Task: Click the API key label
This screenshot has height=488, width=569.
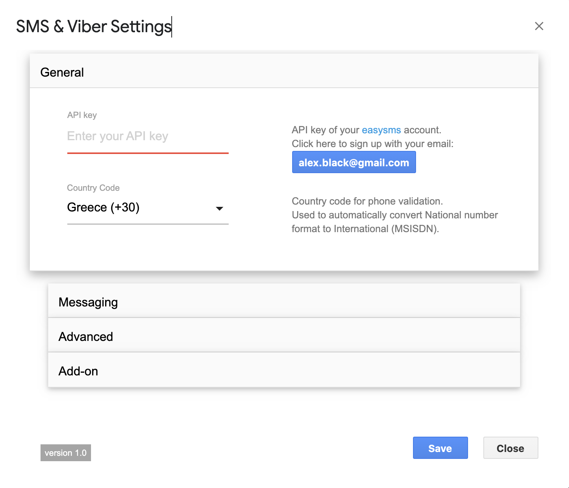Action: (x=81, y=115)
